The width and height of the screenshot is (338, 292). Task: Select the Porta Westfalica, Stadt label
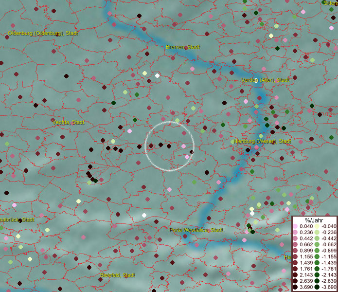196,230
